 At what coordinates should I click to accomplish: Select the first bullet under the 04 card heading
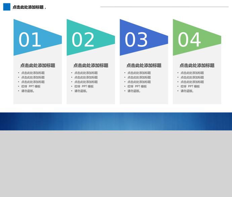click(x=192, y=73)
